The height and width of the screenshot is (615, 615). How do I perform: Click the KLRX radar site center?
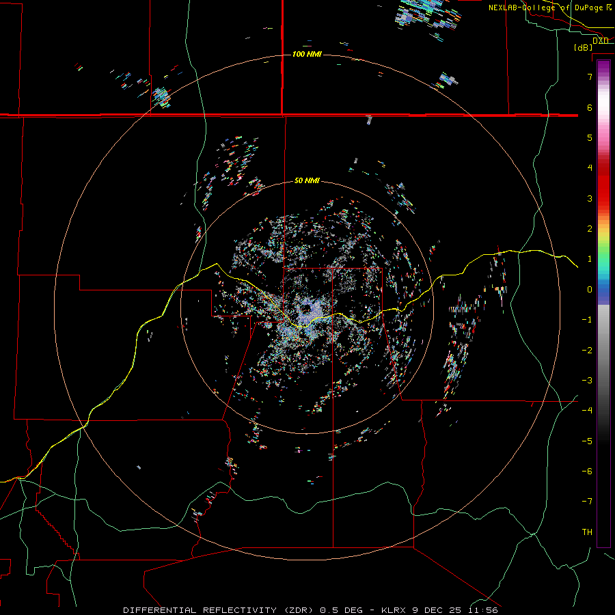306,308
